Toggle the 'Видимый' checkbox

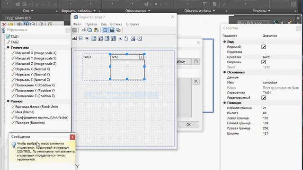pos(263,47)
